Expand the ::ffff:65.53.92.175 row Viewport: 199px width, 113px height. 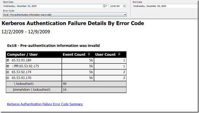pos(8,66)
